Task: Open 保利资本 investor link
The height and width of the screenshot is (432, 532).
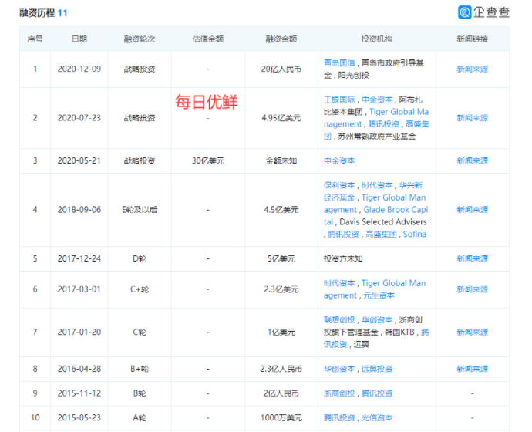Action: click(339, 185)
